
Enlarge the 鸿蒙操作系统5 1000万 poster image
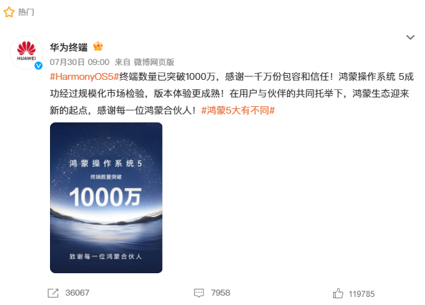(106, 197)
